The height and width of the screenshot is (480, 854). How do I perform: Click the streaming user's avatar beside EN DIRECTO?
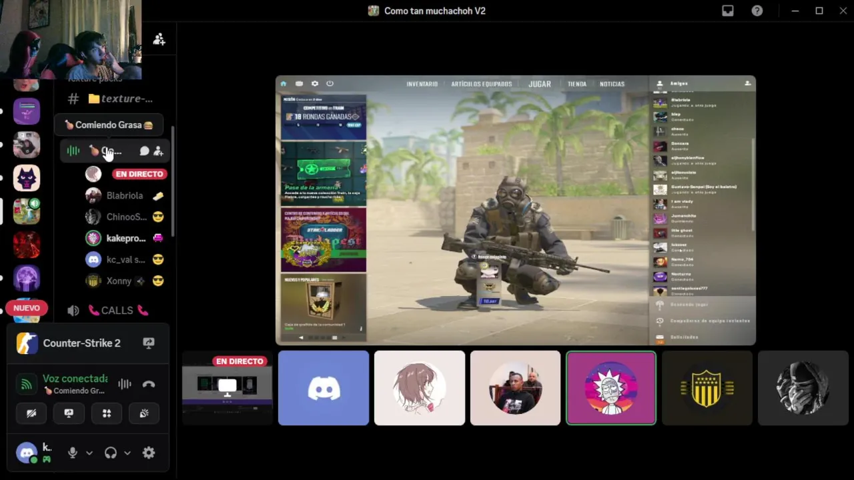pos(93,174)
